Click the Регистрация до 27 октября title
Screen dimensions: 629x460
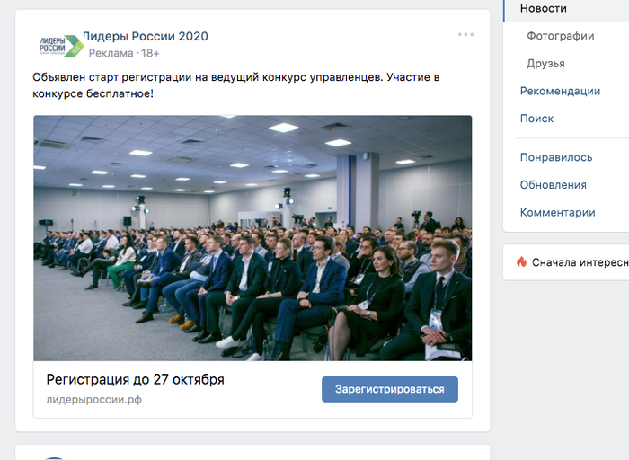(135, 379)
